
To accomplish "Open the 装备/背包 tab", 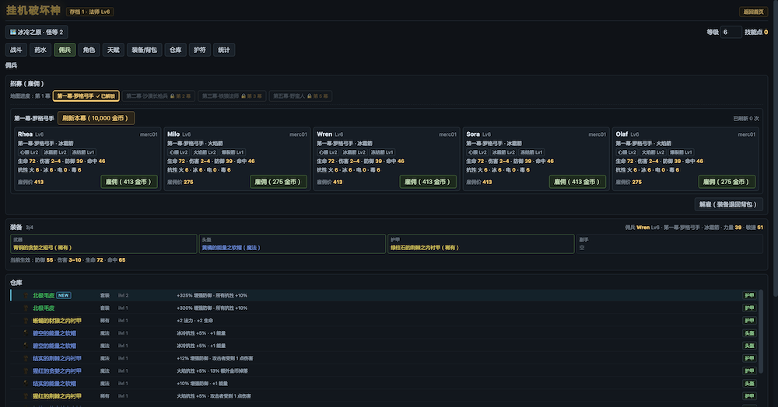I will click(x=145, y=50).
